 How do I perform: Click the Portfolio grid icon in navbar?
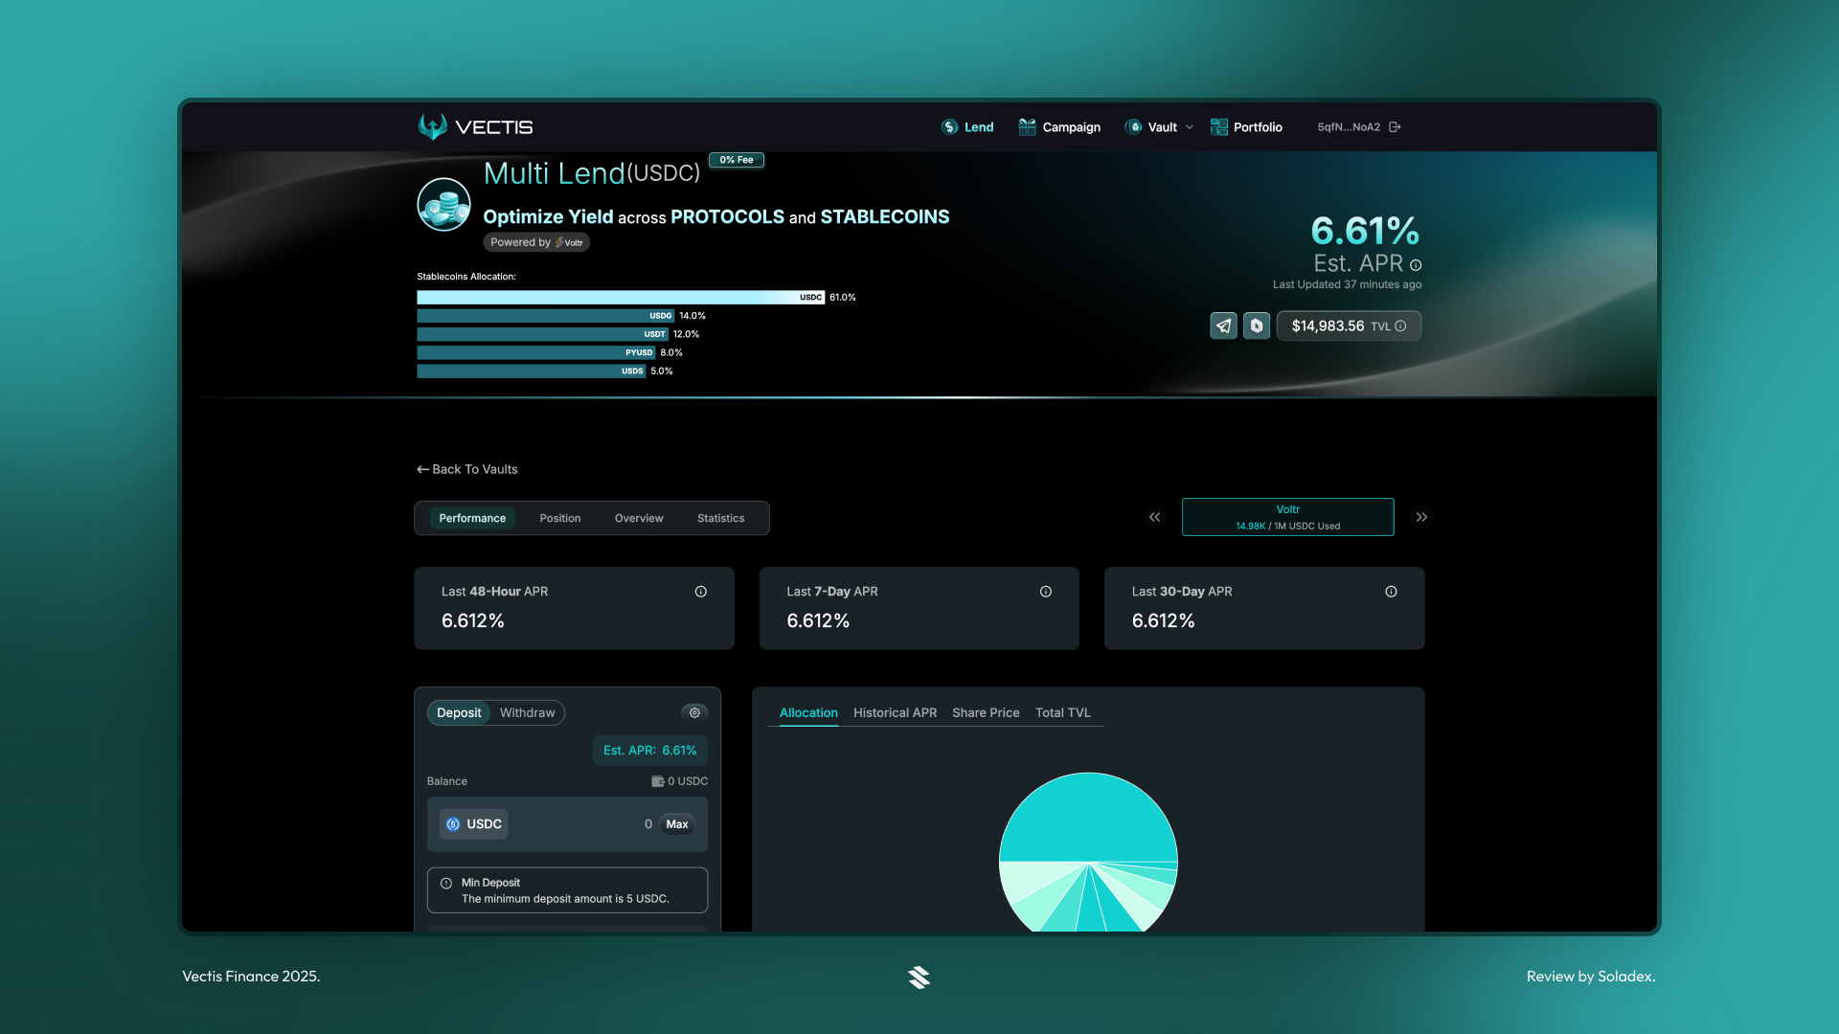click(1218, 126)
